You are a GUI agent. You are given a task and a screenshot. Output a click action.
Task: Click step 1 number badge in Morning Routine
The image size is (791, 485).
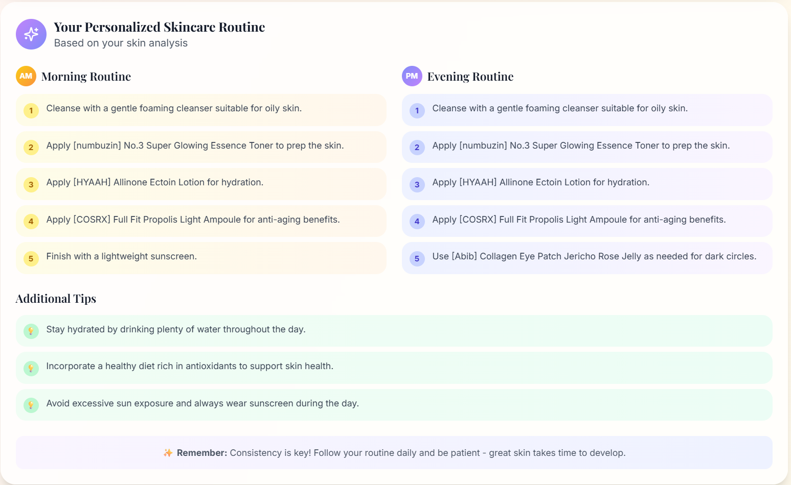pos(31,110)
